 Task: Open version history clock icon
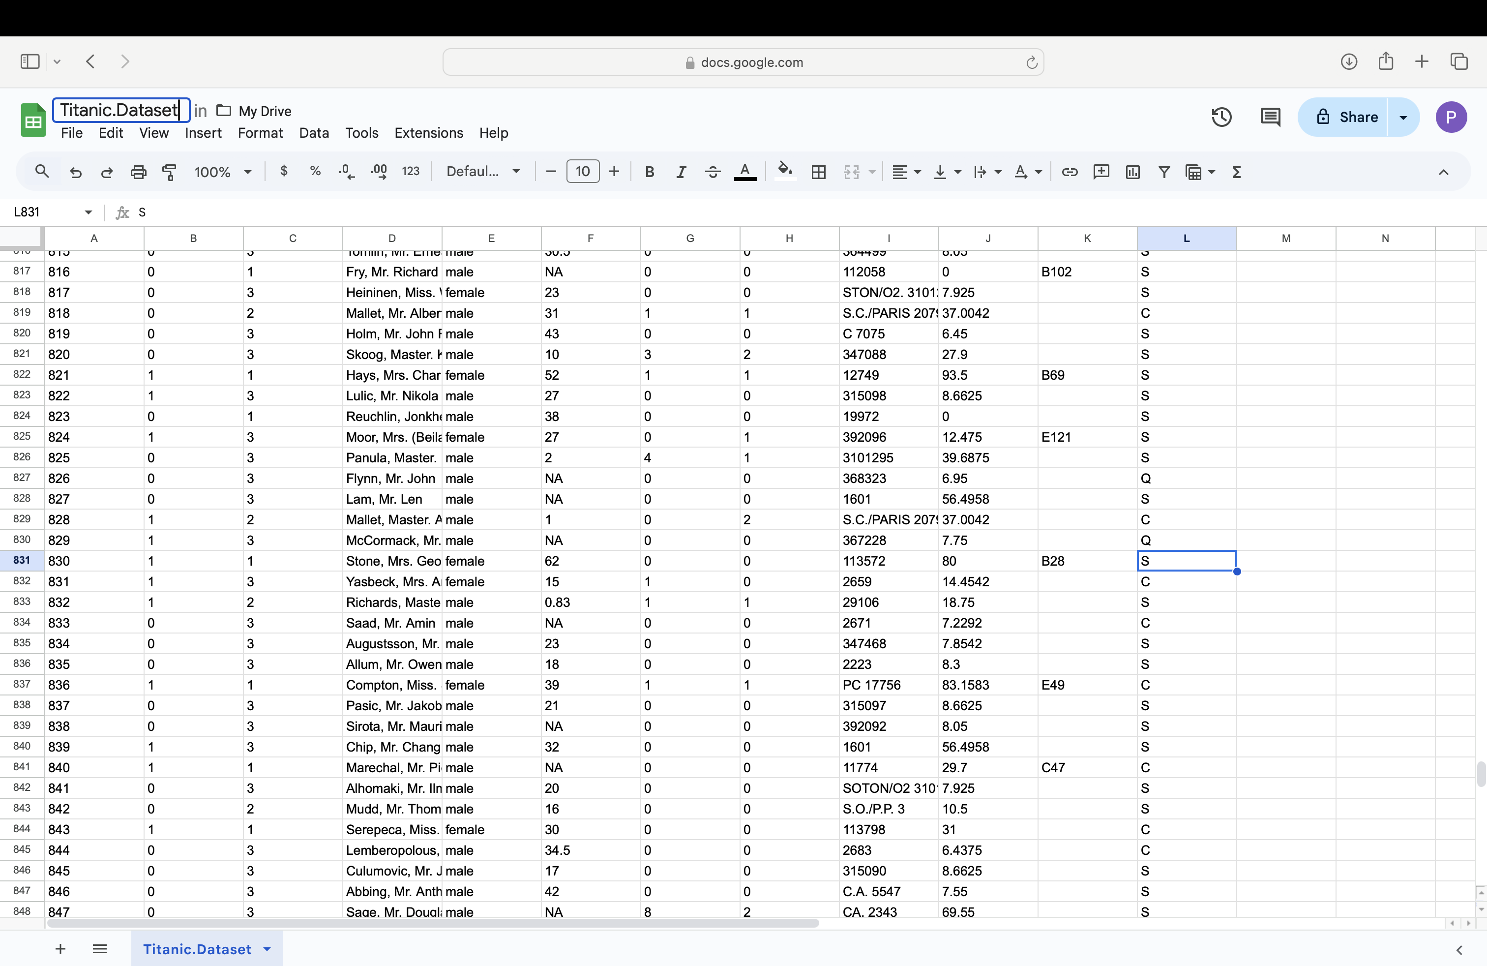pyautogui.click(x=1221, y=117)
